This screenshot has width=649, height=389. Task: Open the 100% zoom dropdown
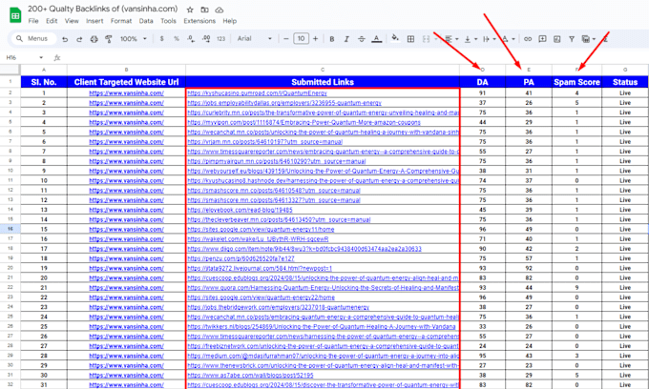[134, 39]
